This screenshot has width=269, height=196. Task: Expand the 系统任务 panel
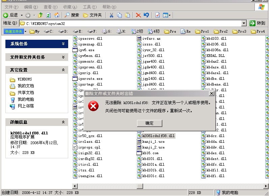37,44
